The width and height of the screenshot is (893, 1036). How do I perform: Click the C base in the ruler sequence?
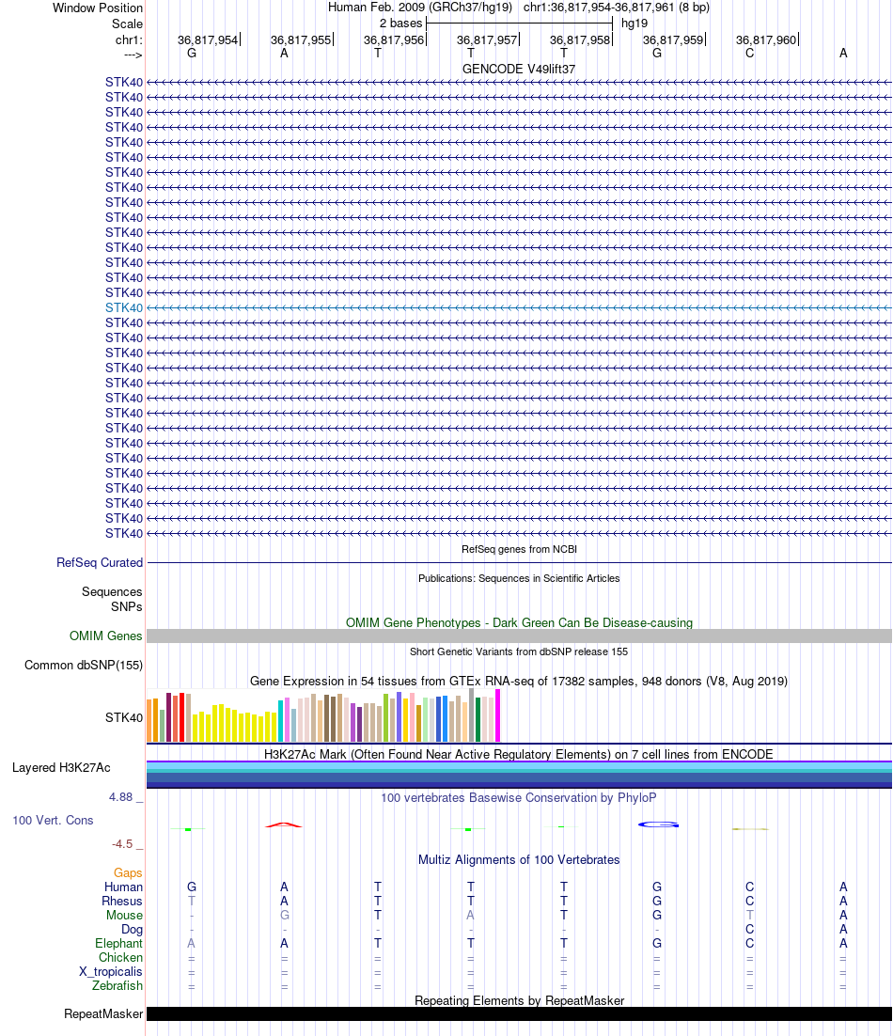point(750,53)
